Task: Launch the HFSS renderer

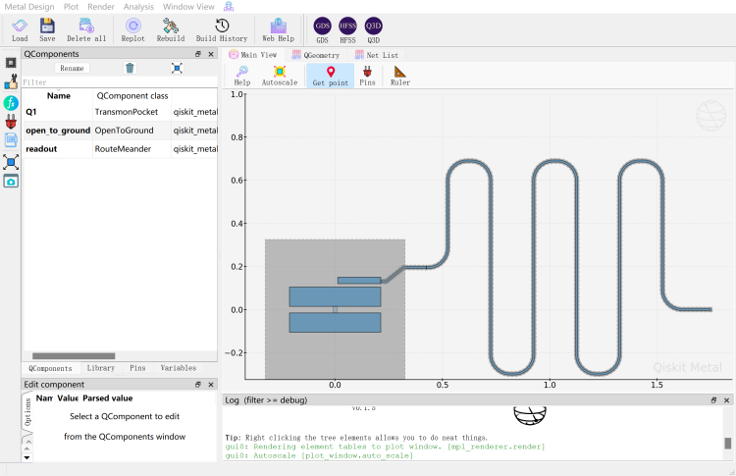Action: pos(347,26)
